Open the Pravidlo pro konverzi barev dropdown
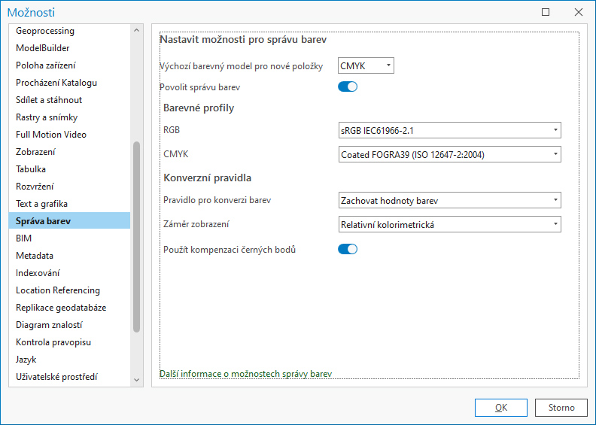This screenshot has height=425, width=596. coord(450,200)
